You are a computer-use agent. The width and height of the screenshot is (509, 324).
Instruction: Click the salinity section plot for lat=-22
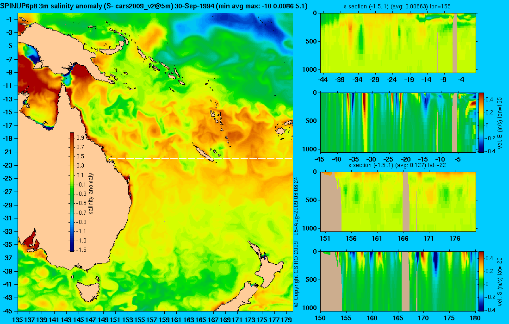tap(398, 202)
